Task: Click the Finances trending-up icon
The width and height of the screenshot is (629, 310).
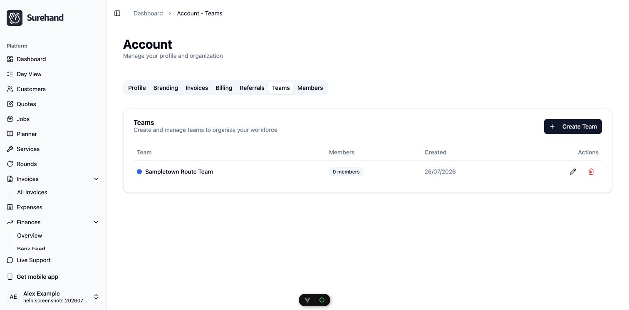Action: point(10,222)
